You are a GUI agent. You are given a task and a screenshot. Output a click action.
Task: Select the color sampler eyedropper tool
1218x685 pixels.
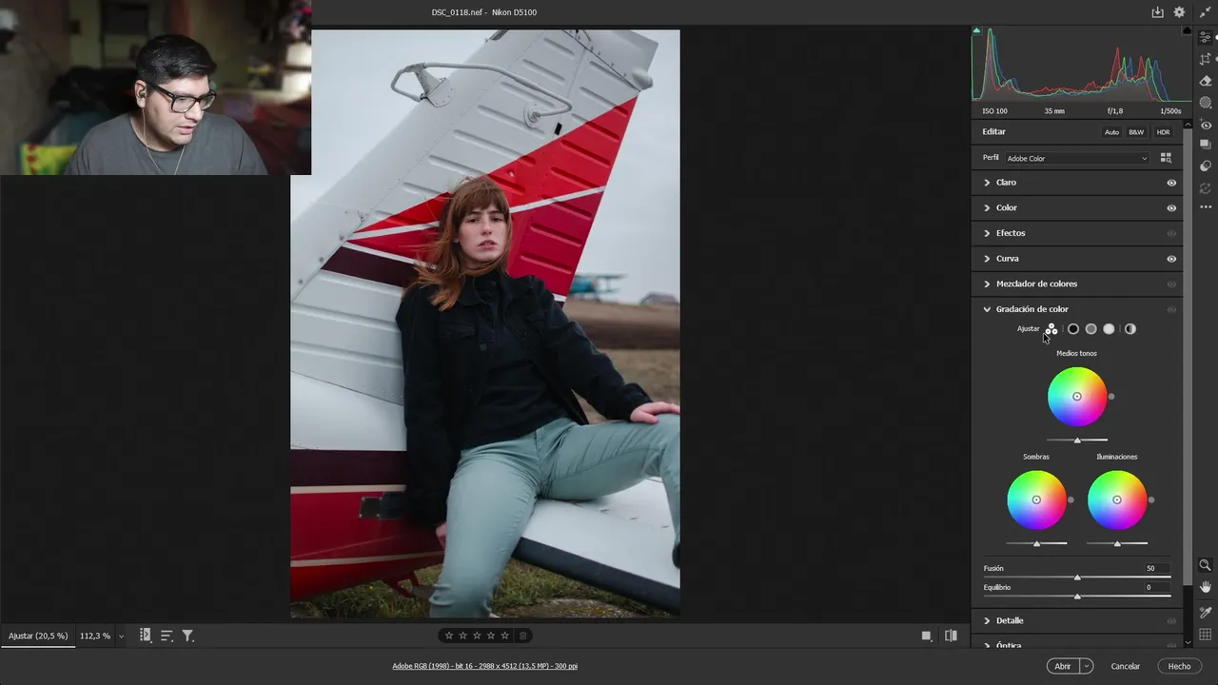point(1206,613)
